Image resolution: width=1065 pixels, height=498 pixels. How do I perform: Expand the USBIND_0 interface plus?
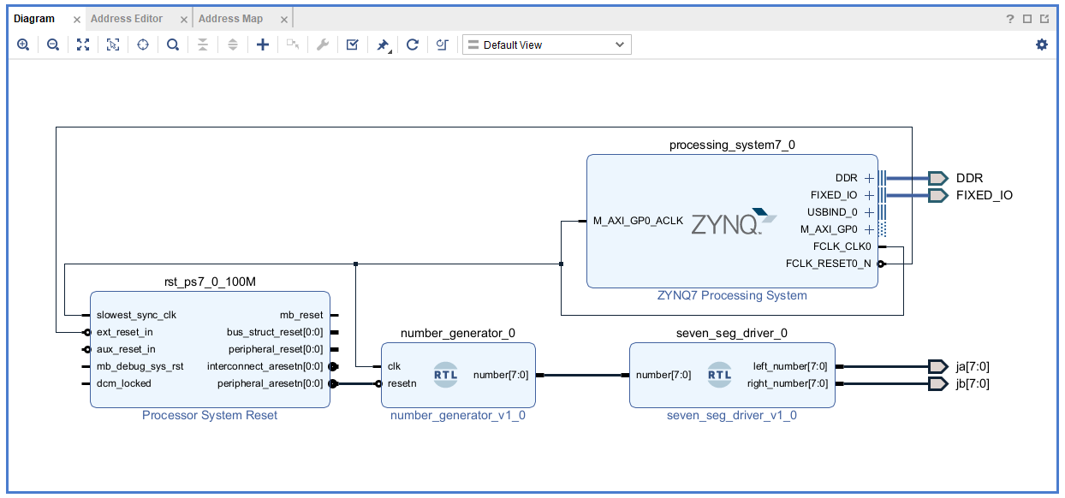tap(869, 212)
